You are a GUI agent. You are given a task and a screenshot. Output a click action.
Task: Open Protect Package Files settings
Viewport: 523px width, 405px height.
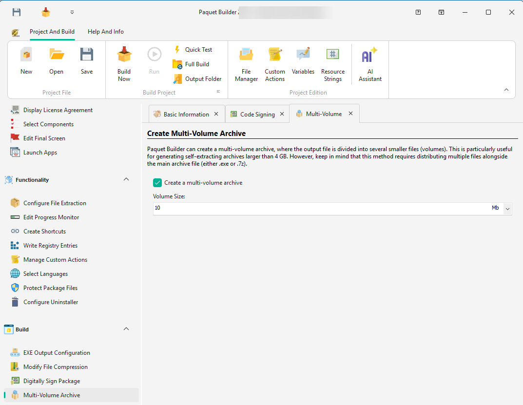pos(51,288)
